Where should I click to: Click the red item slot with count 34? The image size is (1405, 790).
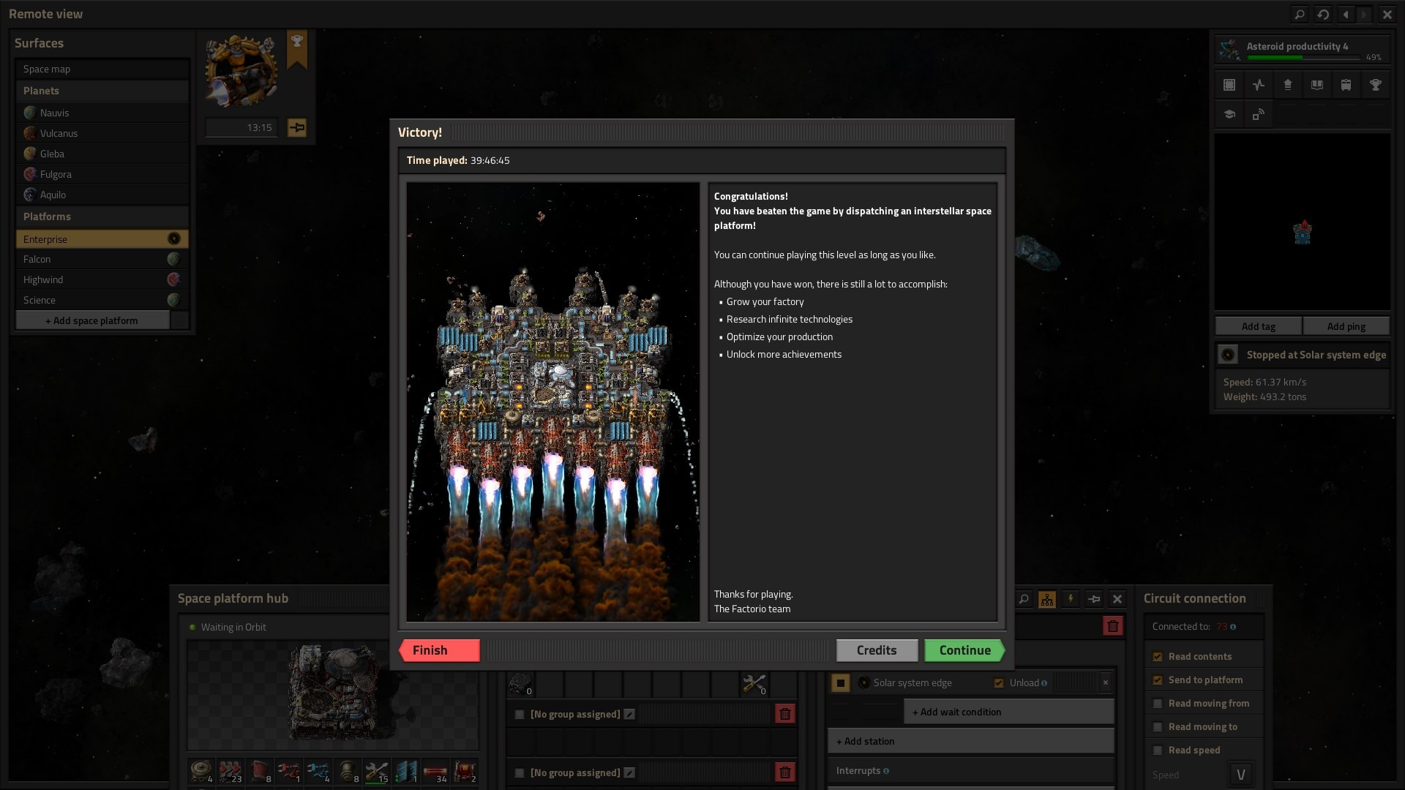[x=435, y=772]
